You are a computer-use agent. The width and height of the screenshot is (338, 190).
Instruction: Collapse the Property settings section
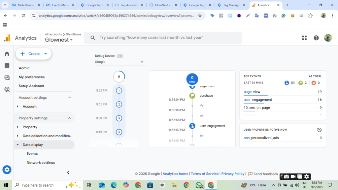[69, 118]
